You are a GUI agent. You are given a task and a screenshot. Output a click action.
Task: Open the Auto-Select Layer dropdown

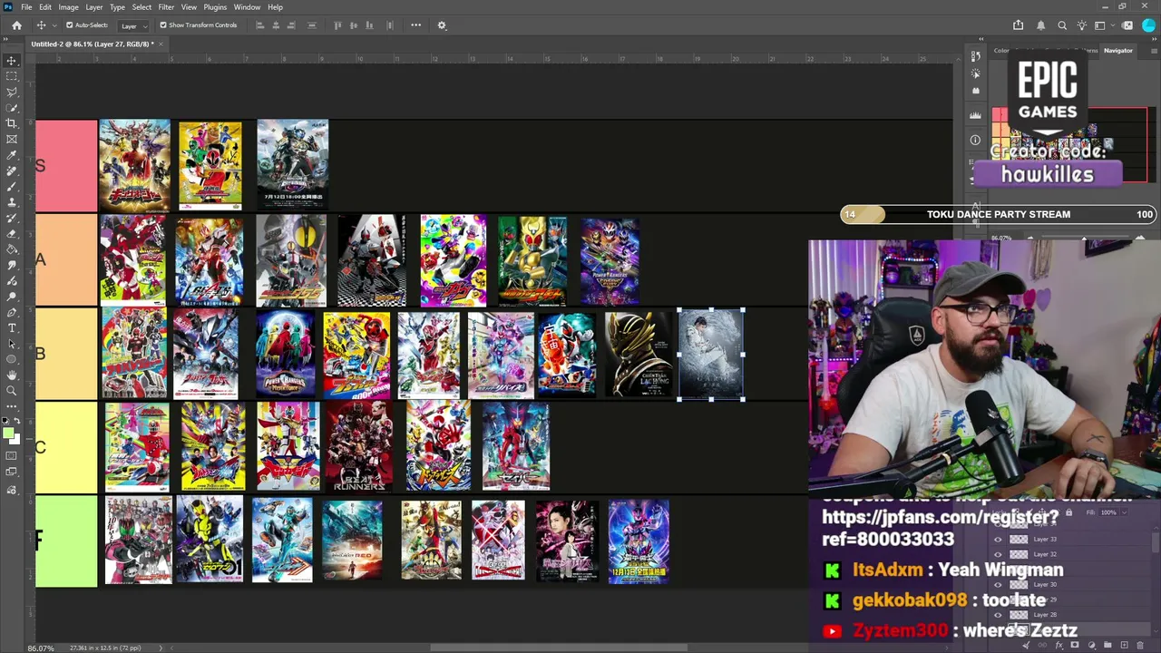click(132, 25)
